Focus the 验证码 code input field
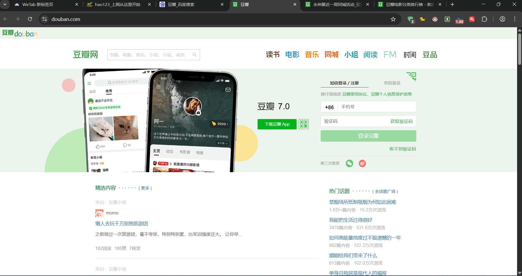The width and height of the screenshot is (522, 276). tap(355, 121)
